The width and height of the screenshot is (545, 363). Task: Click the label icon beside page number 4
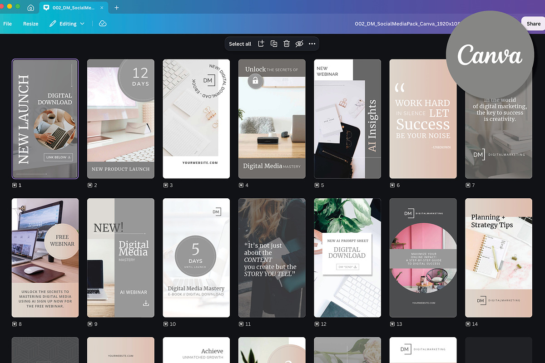coord(241,185)
